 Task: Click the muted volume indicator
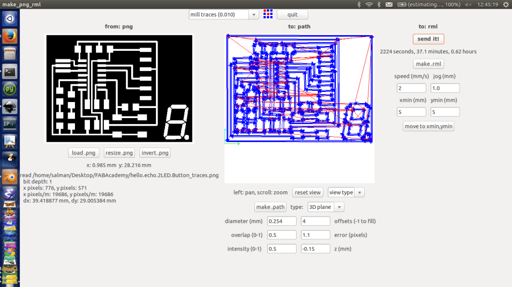coord(469,5)
